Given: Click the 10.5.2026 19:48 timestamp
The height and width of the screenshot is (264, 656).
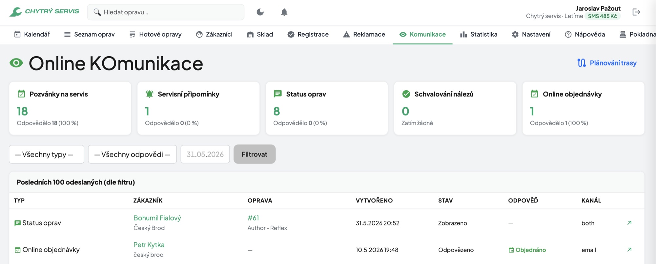Looking at the screenshot, I should tap(377, 250).
